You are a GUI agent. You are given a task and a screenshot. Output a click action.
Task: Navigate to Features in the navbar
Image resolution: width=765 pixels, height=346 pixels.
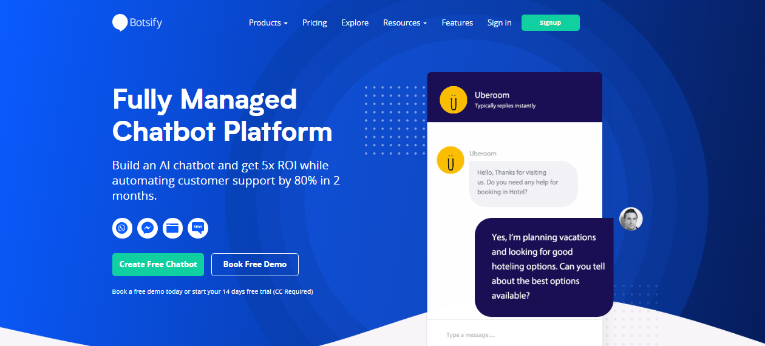pyautogui.click(x=457, y=22)
